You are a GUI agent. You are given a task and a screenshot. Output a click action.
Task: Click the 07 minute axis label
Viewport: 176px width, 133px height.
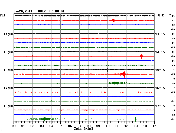(79, 126)
